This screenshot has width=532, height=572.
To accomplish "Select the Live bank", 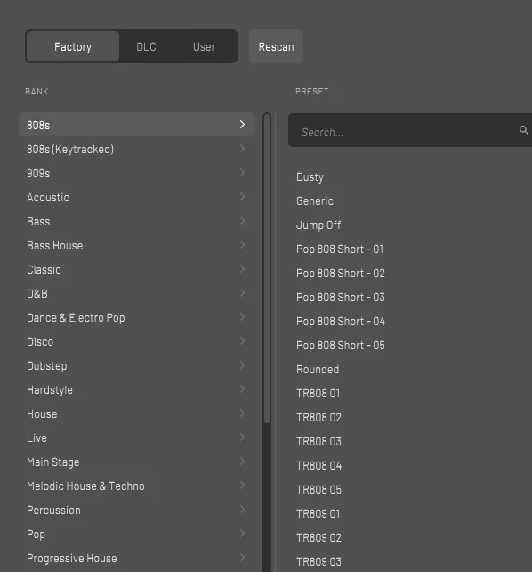I will tap(36, 438).
